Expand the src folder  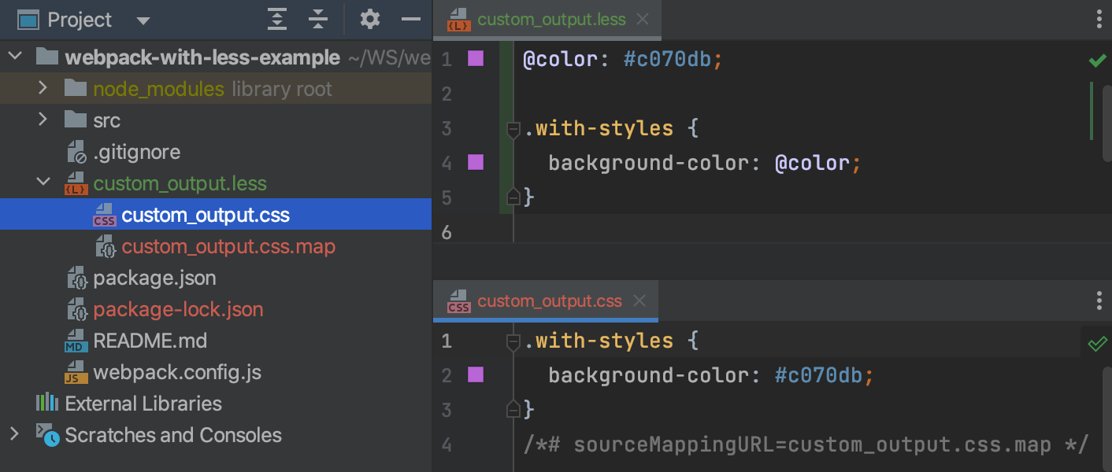point(42,120)
